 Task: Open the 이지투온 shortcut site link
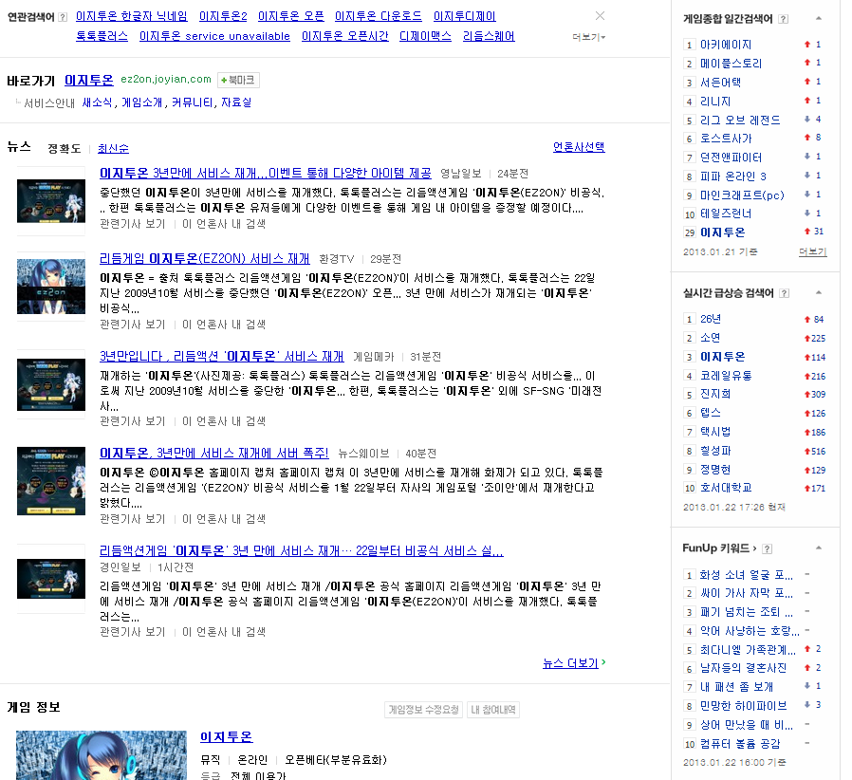pos(88,81)
